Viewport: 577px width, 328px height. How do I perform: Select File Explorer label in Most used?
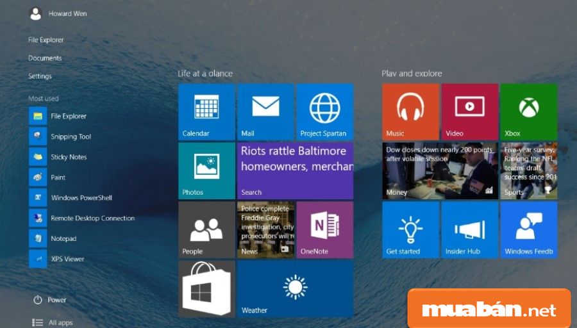click(69, 116)
